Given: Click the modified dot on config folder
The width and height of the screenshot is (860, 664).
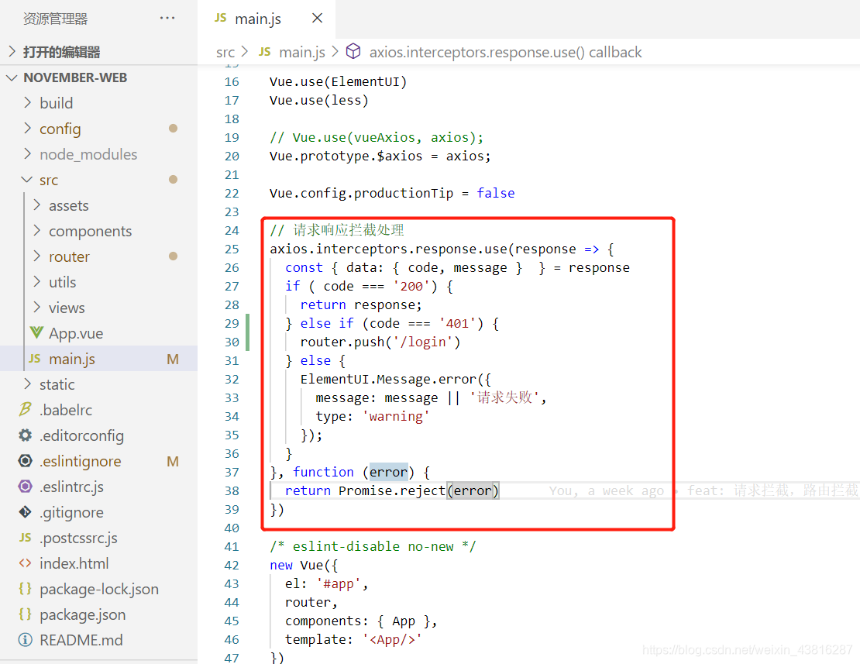Looking at the screenshot, I should point(174,129).
